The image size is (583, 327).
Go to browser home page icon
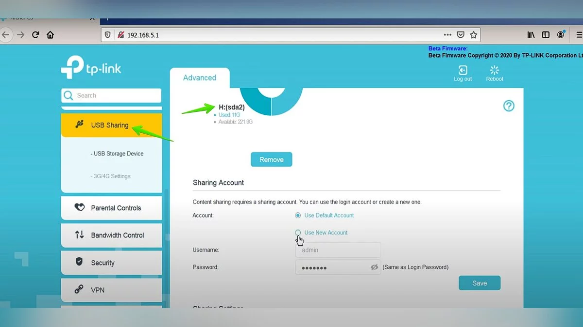pyautogui.click(x=50, y=35)
